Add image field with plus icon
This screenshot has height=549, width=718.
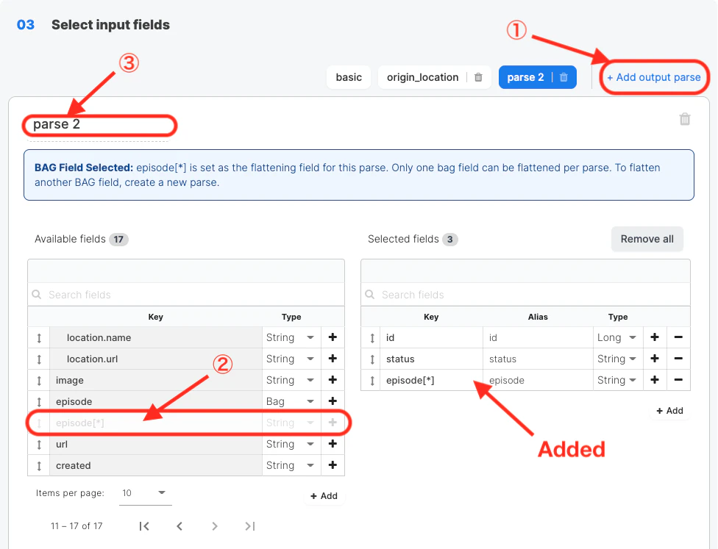333,380
